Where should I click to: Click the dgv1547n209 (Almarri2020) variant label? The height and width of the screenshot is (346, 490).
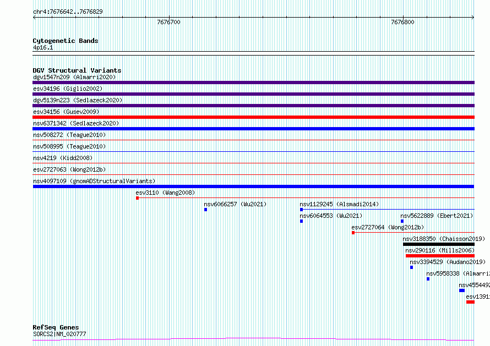coord(74,77)
